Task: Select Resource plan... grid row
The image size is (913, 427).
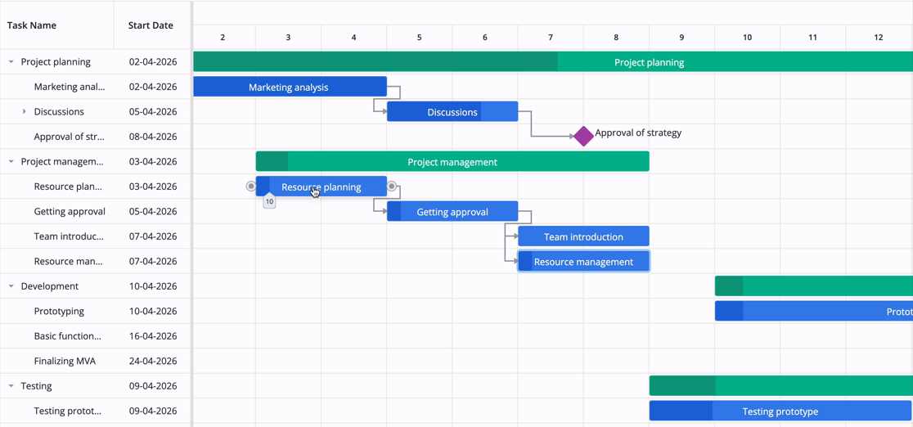Action: 95,187
